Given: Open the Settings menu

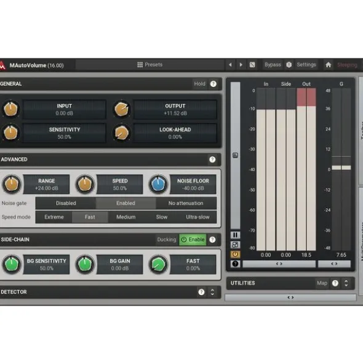Looking at the screenshot, I should pyautogui.click(x=306, y=65).
